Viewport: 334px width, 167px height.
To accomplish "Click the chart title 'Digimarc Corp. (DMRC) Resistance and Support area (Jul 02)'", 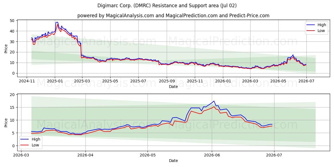I will click(167, 6).
